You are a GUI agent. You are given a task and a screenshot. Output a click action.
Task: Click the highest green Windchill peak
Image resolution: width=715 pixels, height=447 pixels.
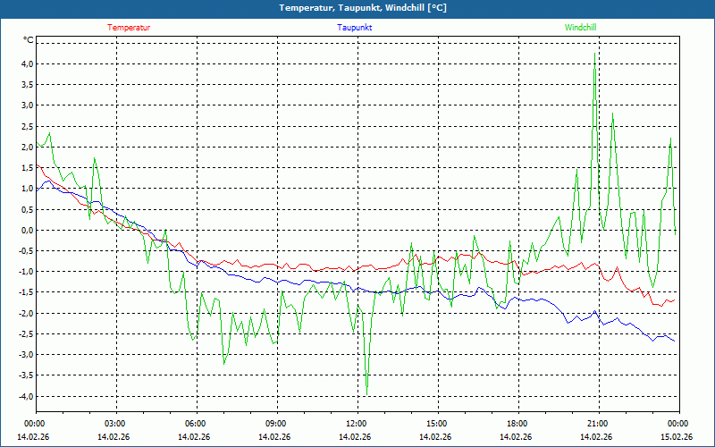pos(595,54)
